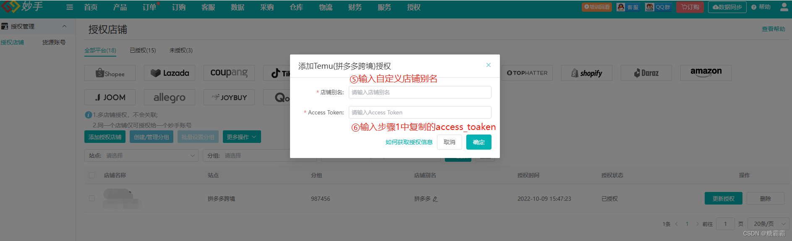Click the 删除 button in the row
This screenshot has height=241, width=792.
click(766, 198)
